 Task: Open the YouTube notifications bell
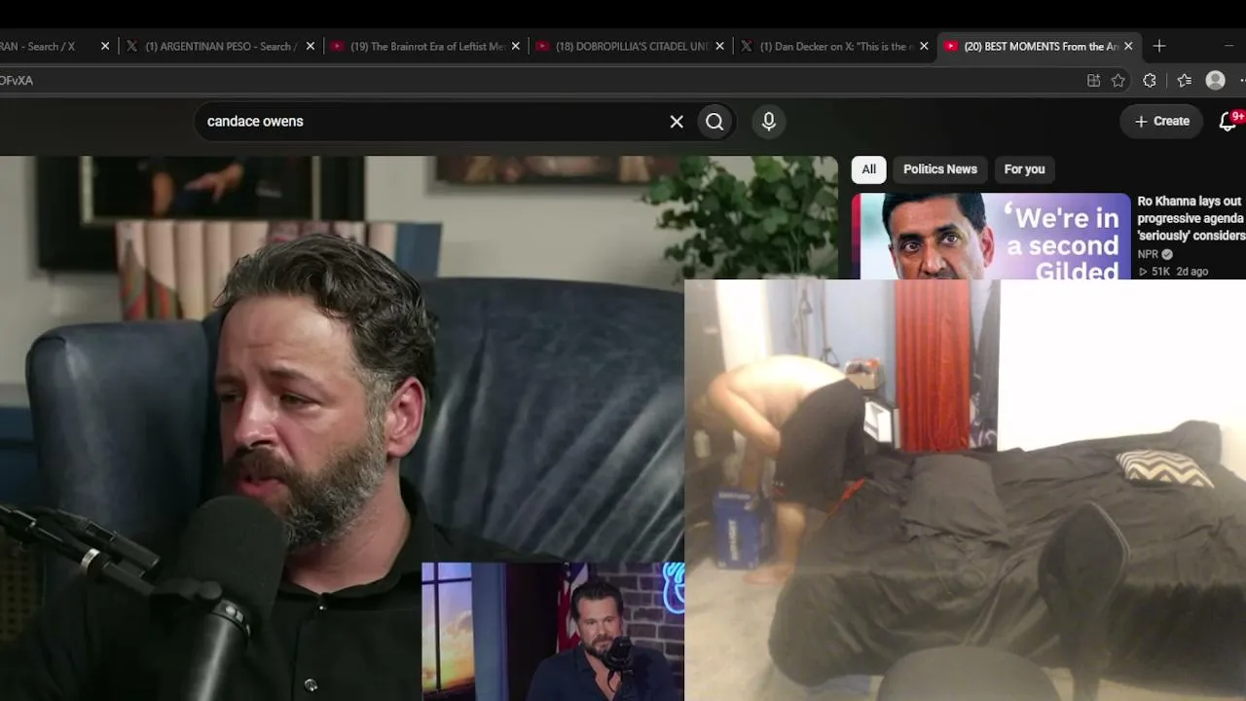(x=1228, y=122)
